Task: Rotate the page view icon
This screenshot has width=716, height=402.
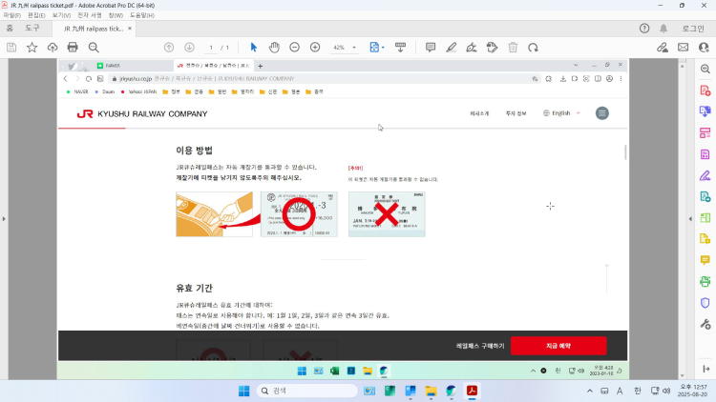Action: tap(533, 48)
